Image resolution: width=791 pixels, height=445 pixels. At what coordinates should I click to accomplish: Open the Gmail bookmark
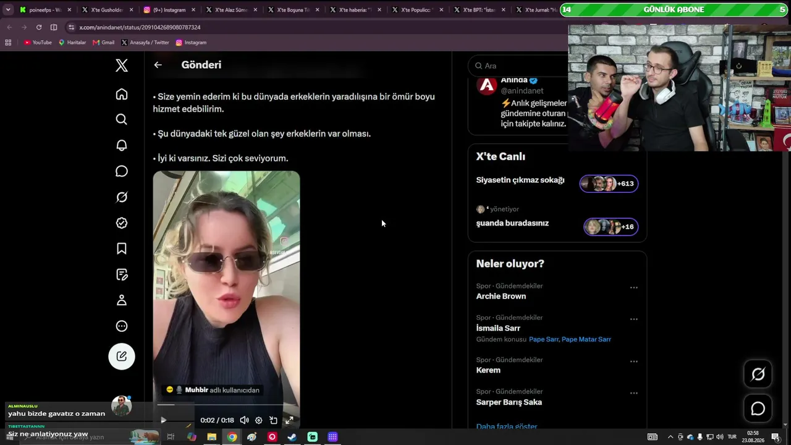click(x=104, y=43)
